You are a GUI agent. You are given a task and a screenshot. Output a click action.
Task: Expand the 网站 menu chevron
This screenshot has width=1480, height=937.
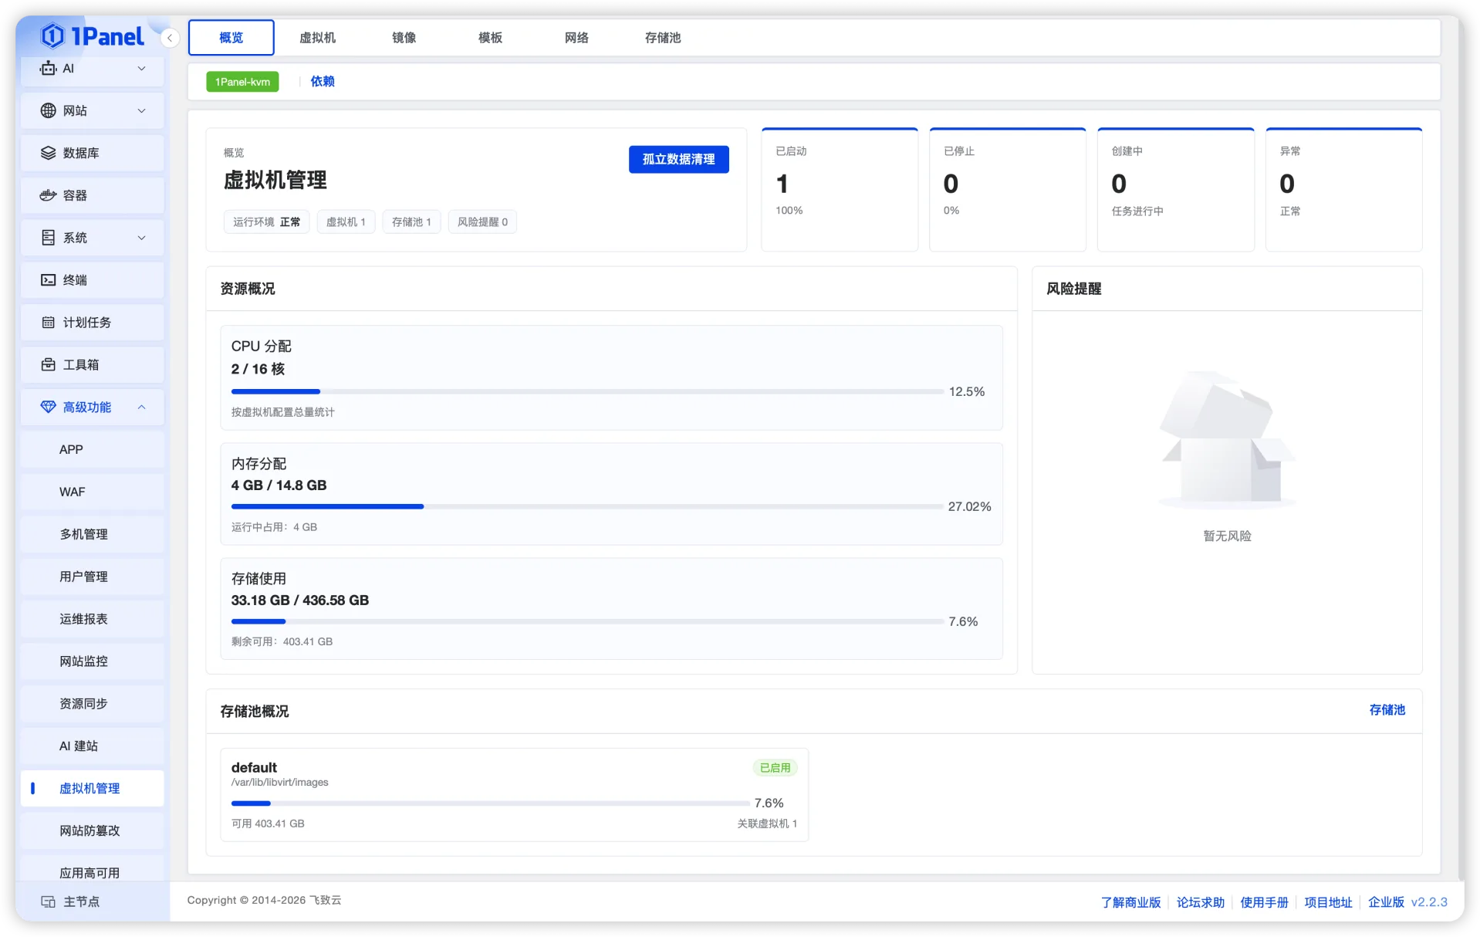(141, 110)
